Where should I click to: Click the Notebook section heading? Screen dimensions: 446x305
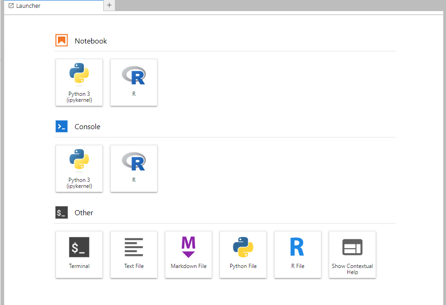tap(91, 41)
